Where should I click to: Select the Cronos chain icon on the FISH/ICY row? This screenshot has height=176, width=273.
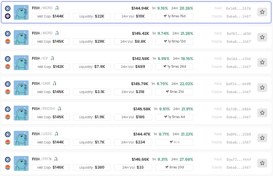click(7, 59)
